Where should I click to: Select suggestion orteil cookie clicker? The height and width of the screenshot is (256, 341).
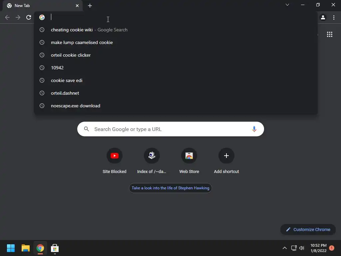click(x=176, y=55)
